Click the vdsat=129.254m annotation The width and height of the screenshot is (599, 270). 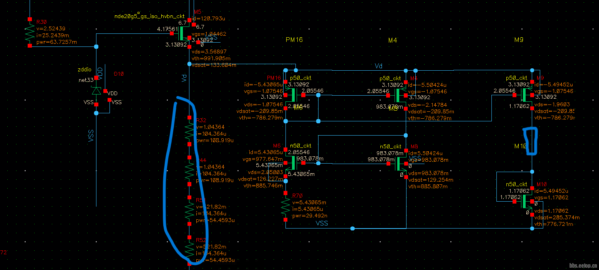pyautogui.click(x=431, y=180)
